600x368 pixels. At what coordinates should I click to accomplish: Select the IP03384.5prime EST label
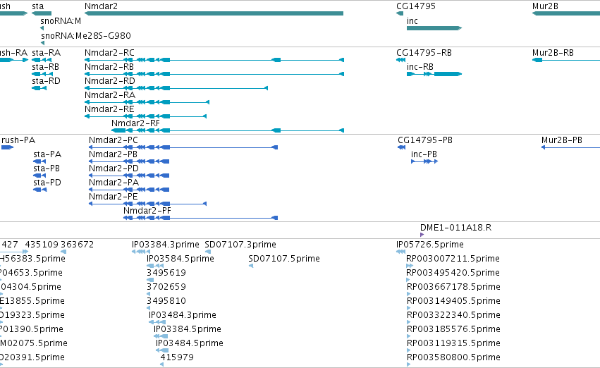coord(188,329)
